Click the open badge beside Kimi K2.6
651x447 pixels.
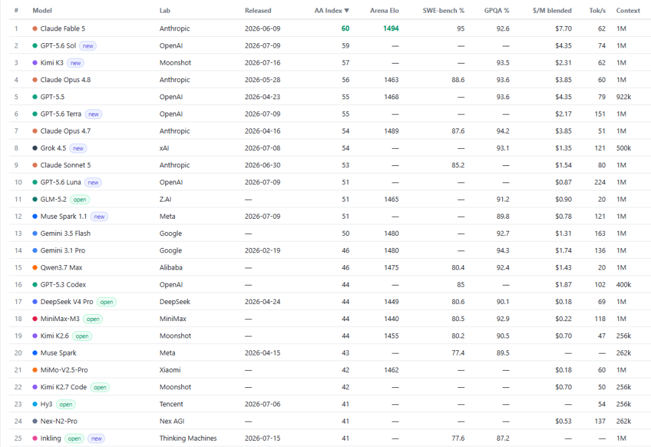point(82,336)
